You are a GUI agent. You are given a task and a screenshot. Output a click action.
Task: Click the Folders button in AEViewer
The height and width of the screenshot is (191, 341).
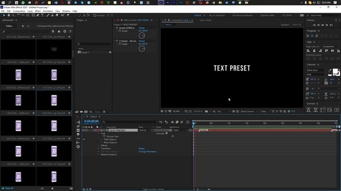click(9, 26)
